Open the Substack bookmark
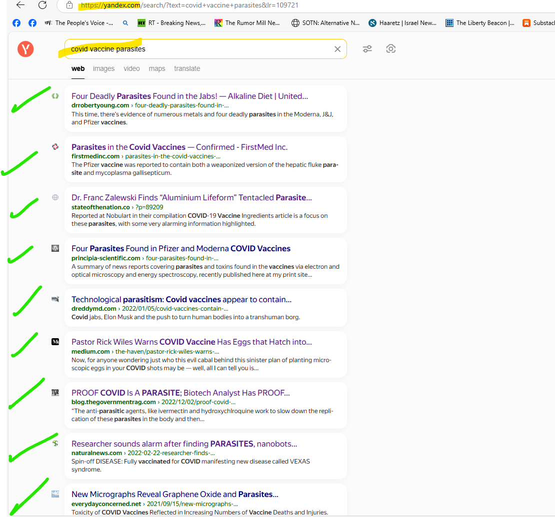555x517 pixels. point(538,23)
